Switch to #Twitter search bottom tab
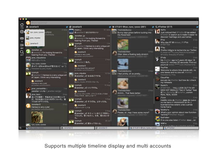Image resolution: width=217 pixels, height=149 pixels. (181, 128)
